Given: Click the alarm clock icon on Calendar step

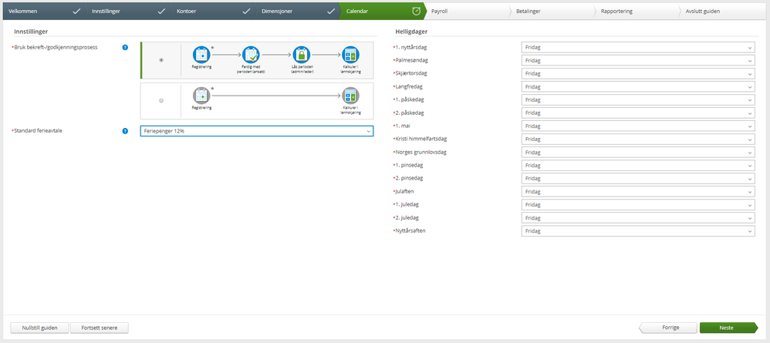Looking at the screenshot, I should pos(416,11).
